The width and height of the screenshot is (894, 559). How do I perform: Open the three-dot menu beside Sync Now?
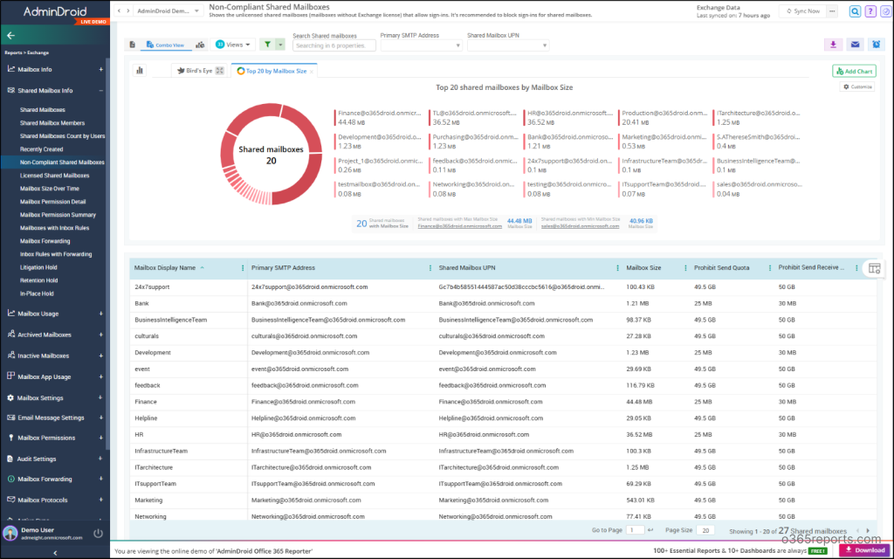click(x=832, y=11)
